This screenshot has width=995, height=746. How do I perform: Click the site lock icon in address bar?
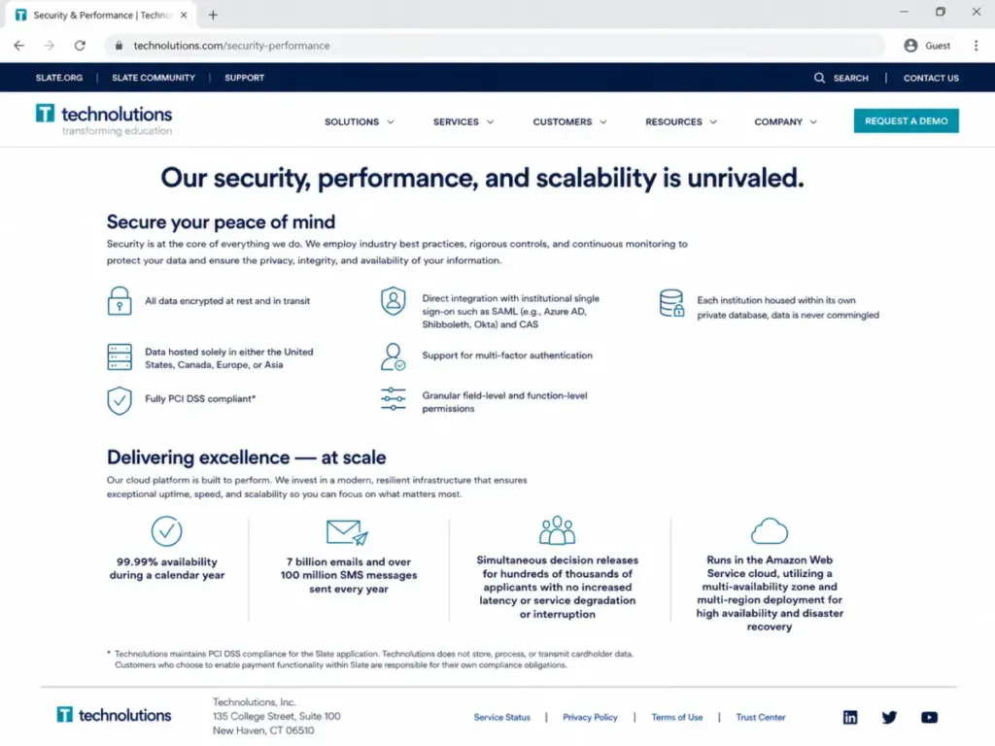click(x=119, y=46)
